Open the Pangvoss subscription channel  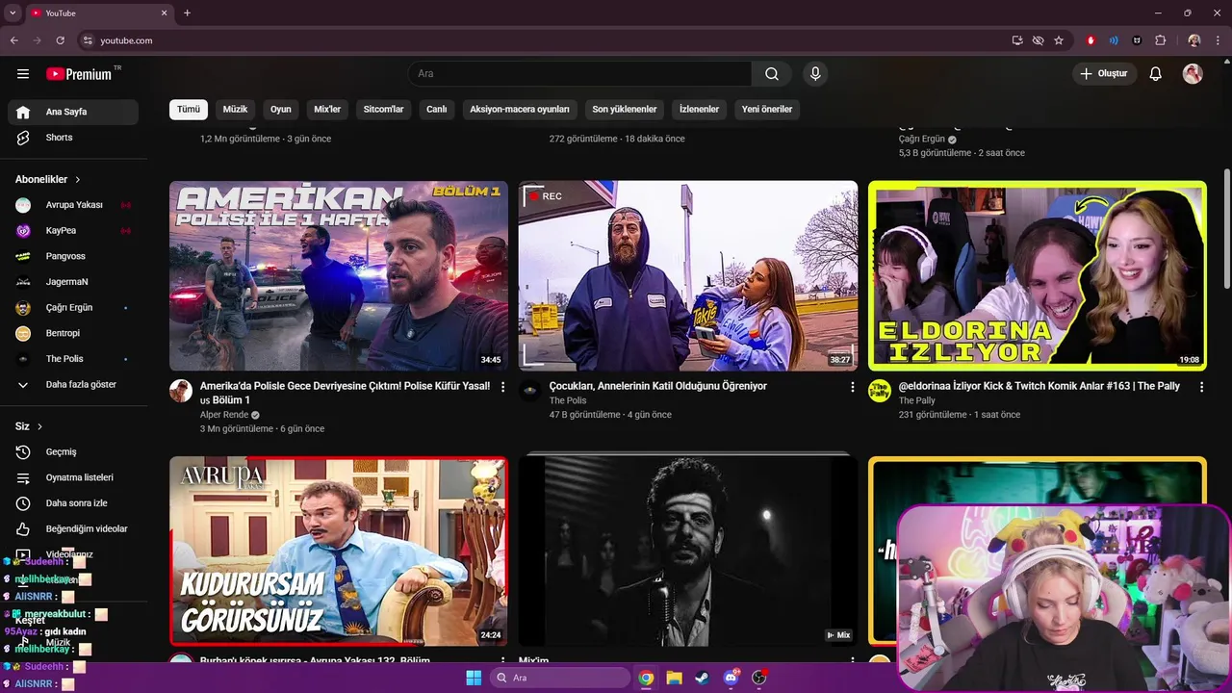(x=73, y=256)
